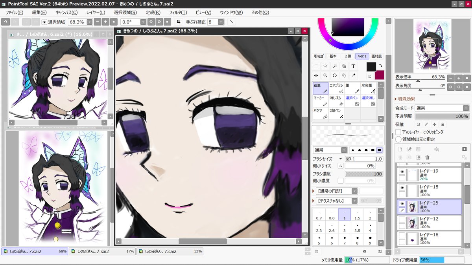Toggle 選択領域 selection visibility eye in toolbar
472x265 pixels.
pyautogui.click(x=44, y=22)
